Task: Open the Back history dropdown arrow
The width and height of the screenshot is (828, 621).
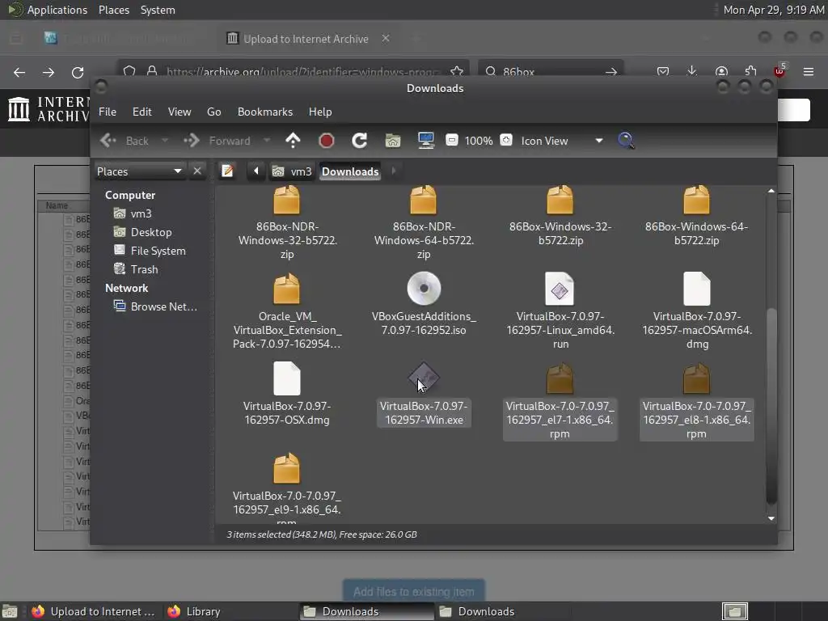Action: pyautogui.click(x=165, y=141)
